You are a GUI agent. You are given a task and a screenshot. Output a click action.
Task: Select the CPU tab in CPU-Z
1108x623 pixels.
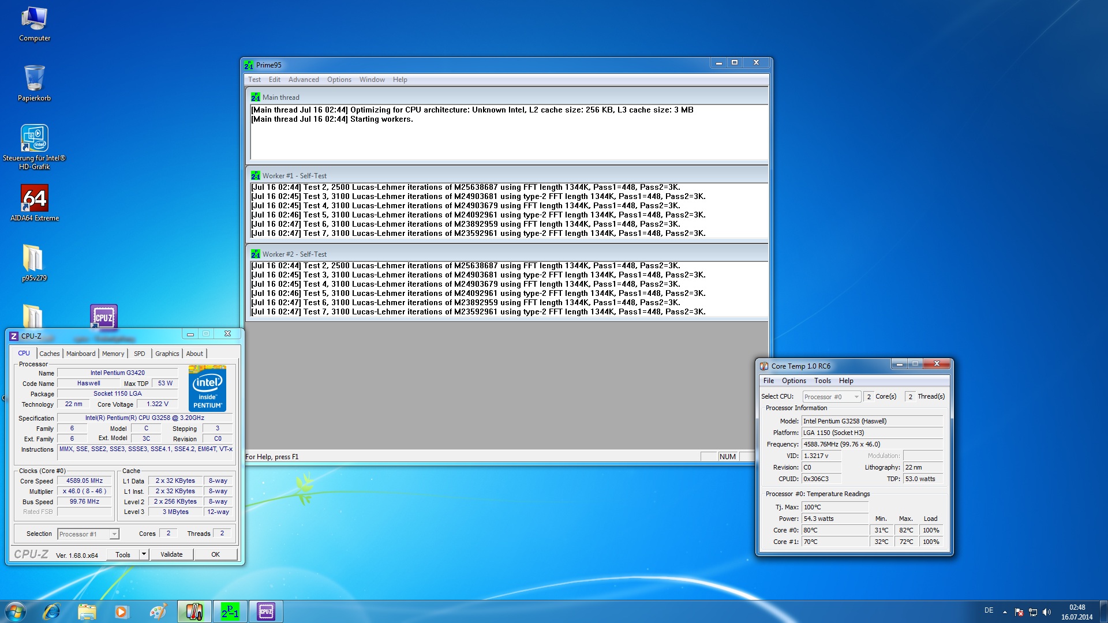[x=24, y=353]
